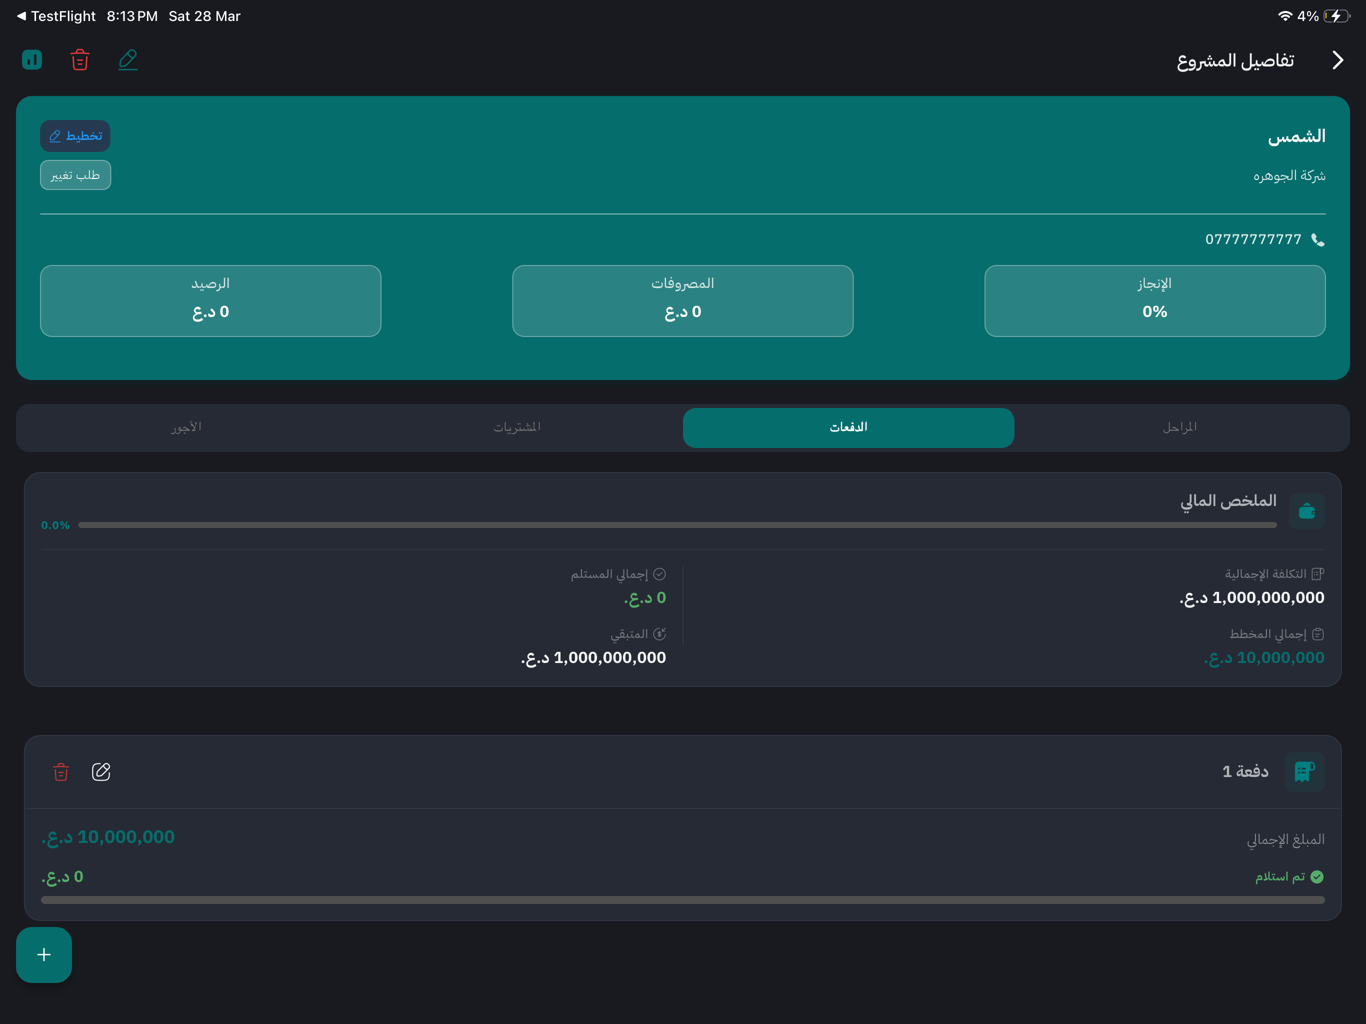Switch to المراحل tab

coord(1180,427)
